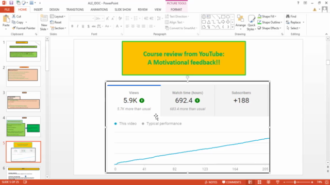This screenshot has height=185, width=330.
Task: Click the Find binoculars icon
Action: click(x=288, y=16)
